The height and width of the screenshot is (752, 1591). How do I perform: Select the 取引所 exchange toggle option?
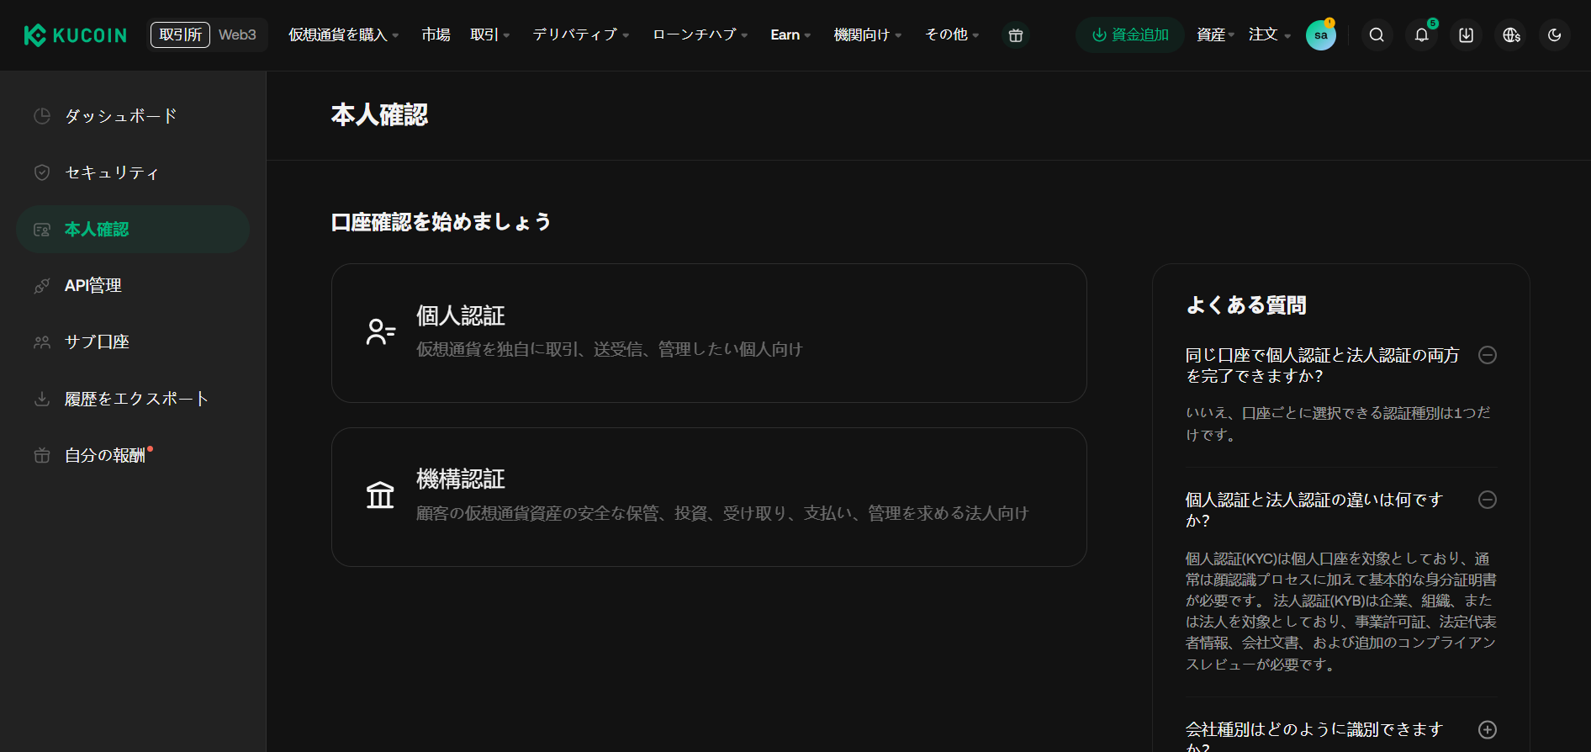(180, 35)
